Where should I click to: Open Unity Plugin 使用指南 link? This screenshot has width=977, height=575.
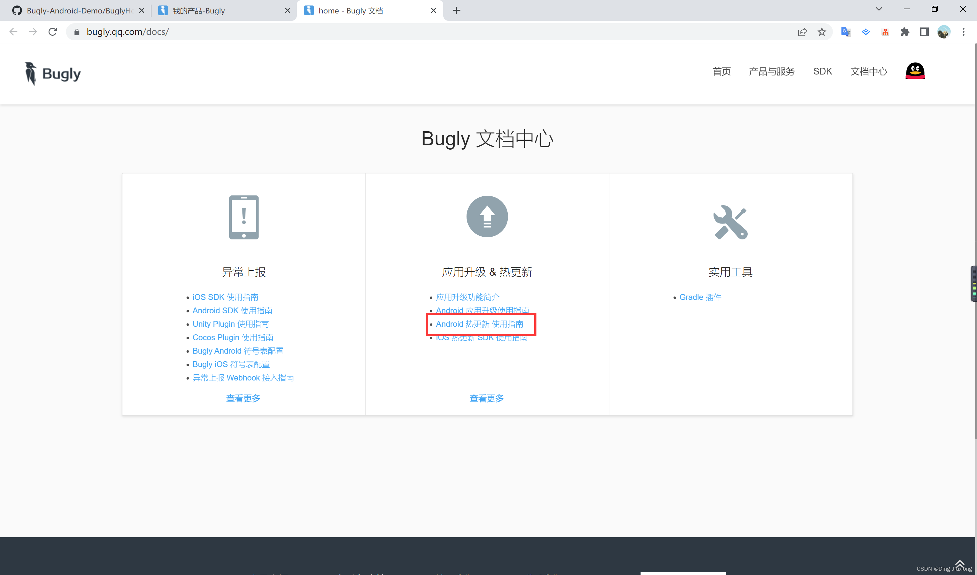pos(231,324)
